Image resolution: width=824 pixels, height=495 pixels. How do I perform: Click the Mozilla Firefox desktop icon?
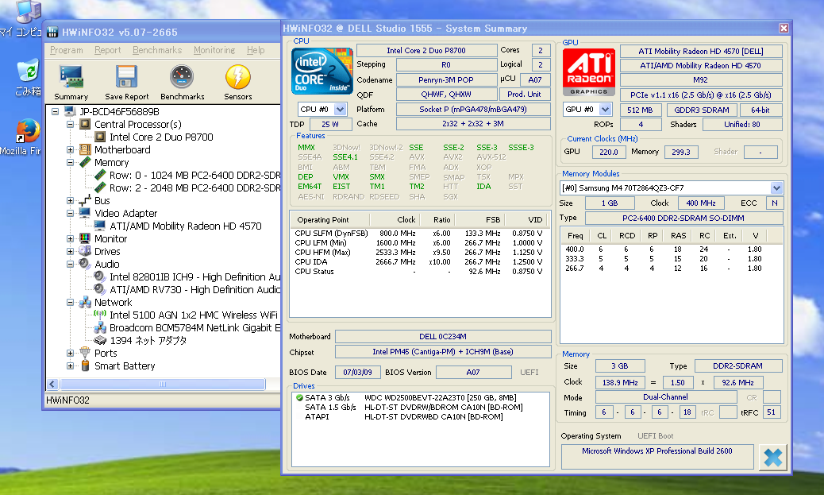pyautogui.click(x=27, y=131)
